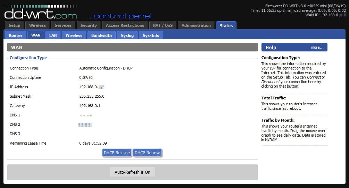Click the Remaining Lease Time label
Screen dimensions: 349x188
pos(28,143)
